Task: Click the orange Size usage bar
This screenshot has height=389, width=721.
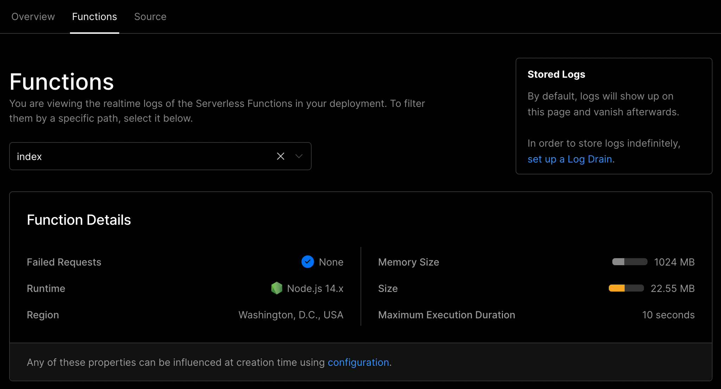Action: coord(626,288)
